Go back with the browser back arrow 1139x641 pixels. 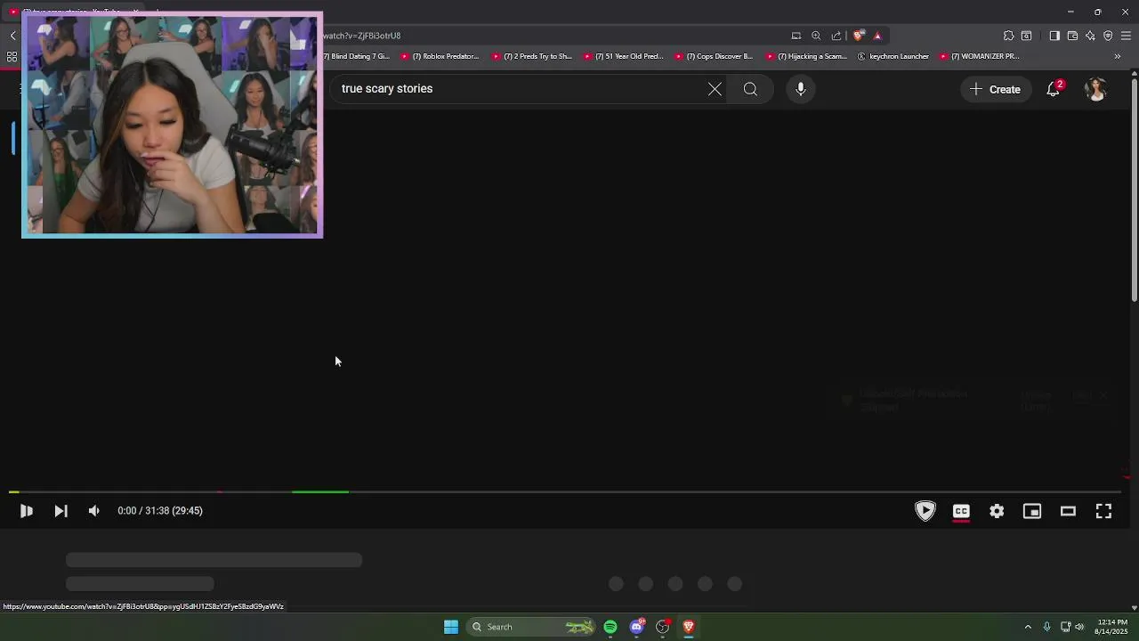[x=13, y=36]
